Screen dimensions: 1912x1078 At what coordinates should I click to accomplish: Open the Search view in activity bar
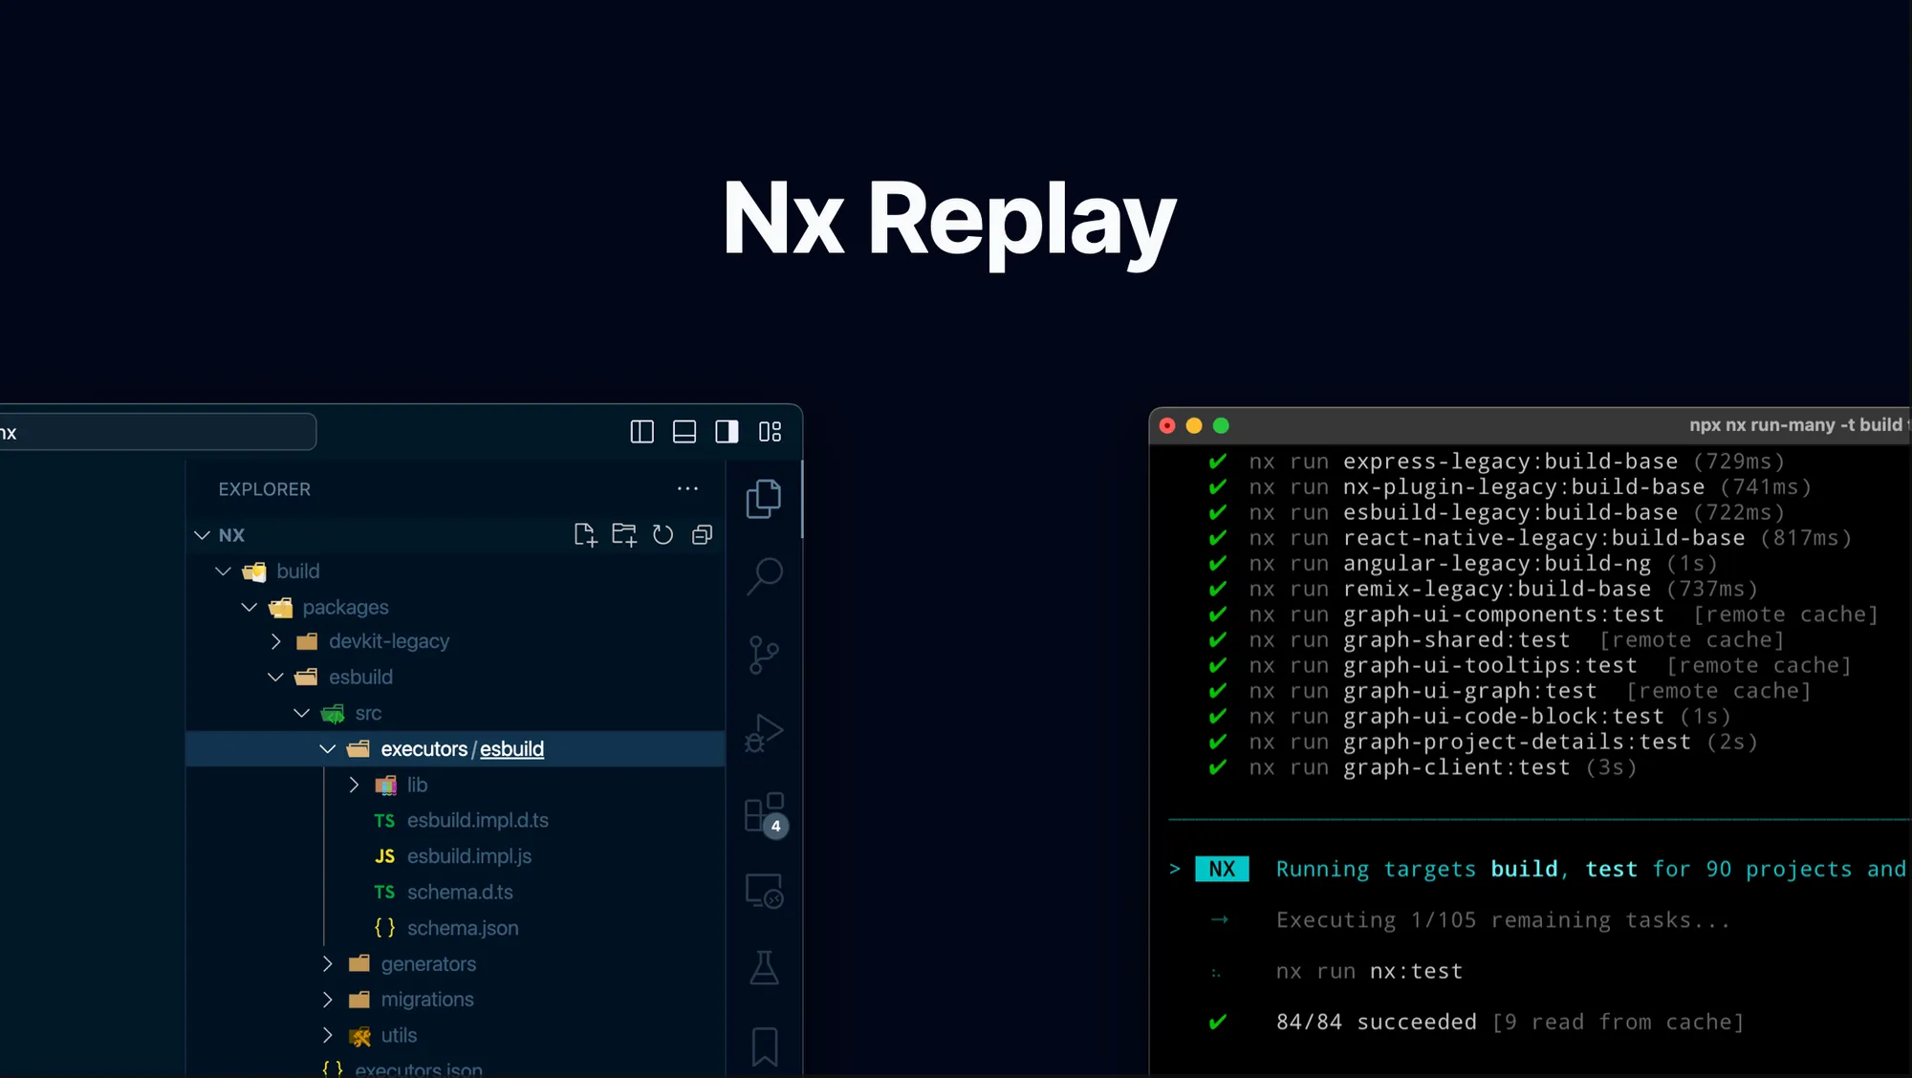764,576
